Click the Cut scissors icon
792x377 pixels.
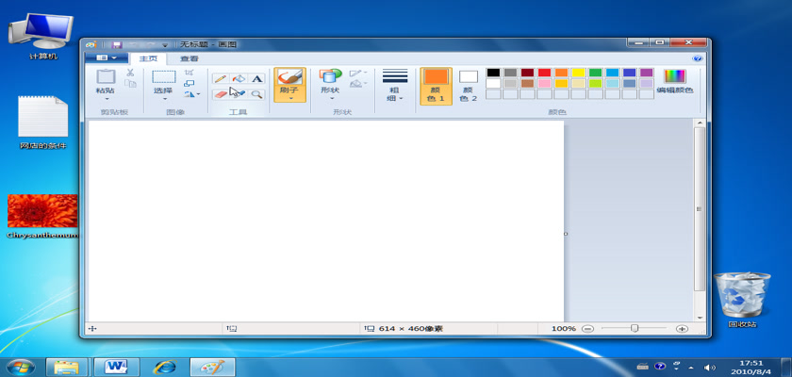(x=130, y=73)
